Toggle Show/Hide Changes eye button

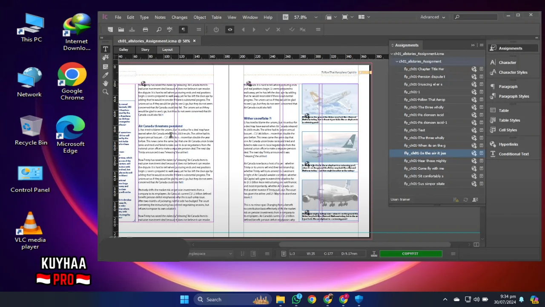[230, 29]
